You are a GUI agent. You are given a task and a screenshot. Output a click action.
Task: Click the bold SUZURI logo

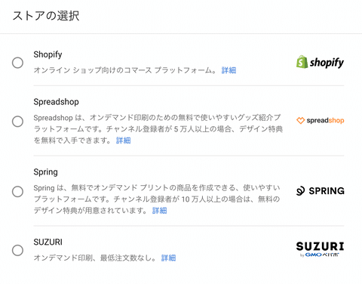[x=320, y=246]
